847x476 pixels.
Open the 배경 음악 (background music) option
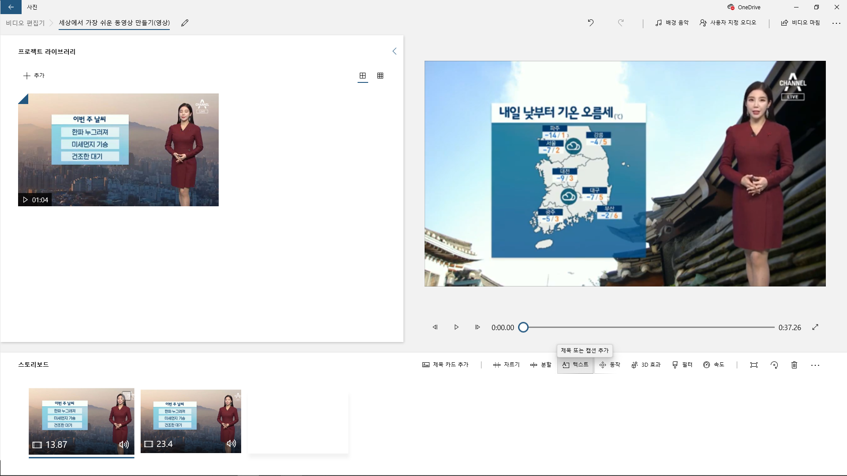pyautogui.click(x=672, y=22)
